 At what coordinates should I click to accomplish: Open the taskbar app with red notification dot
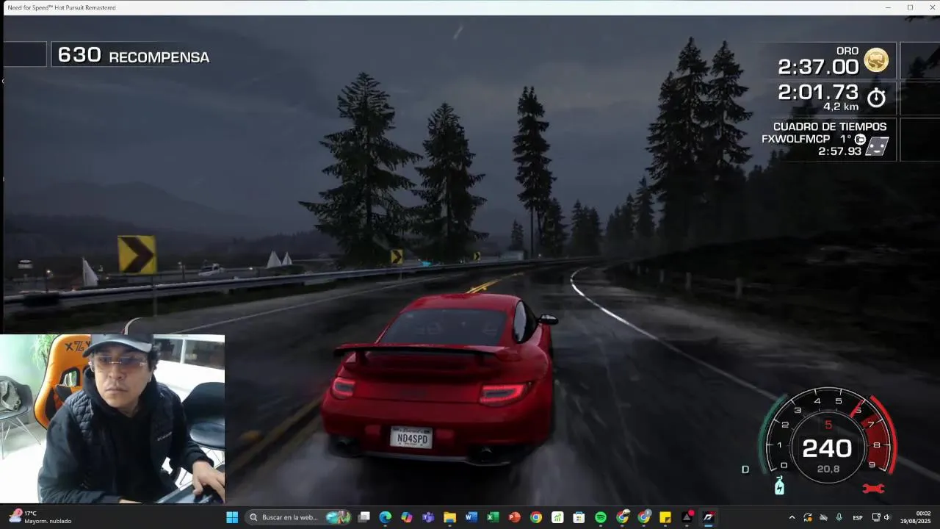coord(687,517)
